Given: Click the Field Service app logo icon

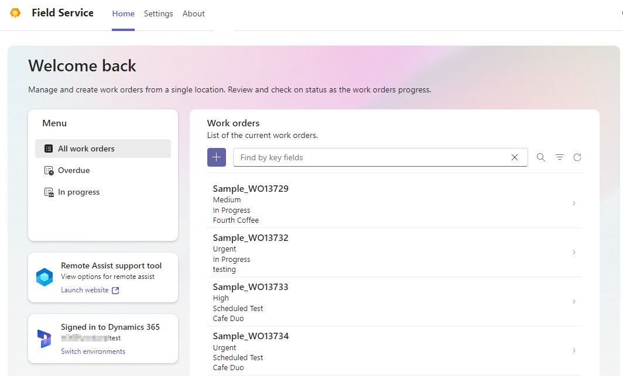Looking at the screenshot, I should click(x=15, y=13).
